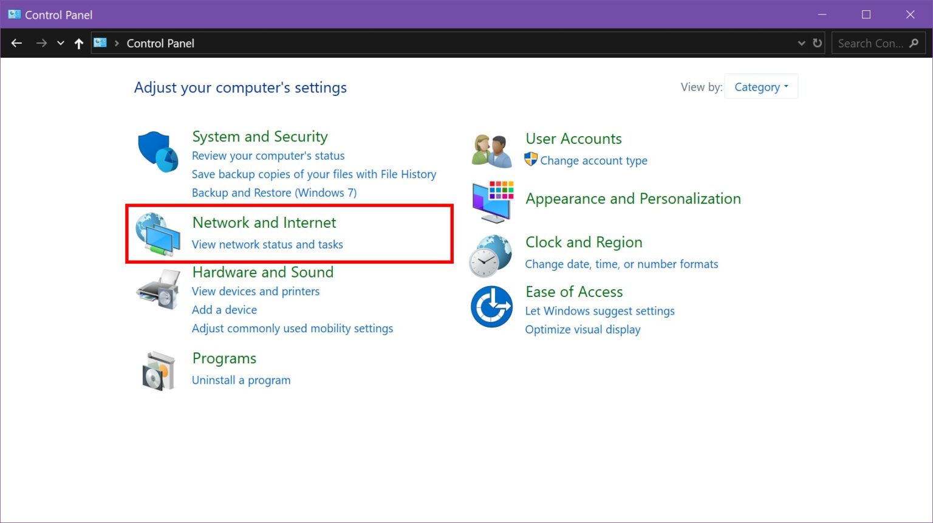This screenshot has height=523, width=933.
Task: Click the Ease of Access icon
Action: 491,306
